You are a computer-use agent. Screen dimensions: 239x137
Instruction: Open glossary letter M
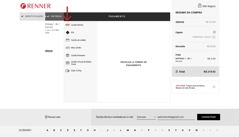(128, 130)
